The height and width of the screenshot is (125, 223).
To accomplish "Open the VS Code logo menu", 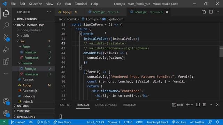I will pyautogui.click(x=5, y=4).
